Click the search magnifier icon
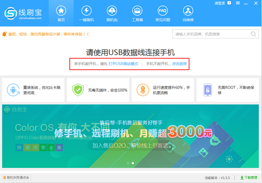The width and height of the screenshot is (262, 183). (x=253, y=34)
